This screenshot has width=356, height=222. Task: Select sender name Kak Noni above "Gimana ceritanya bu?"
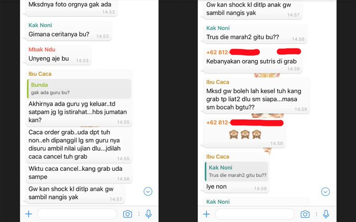click(40, 25)
